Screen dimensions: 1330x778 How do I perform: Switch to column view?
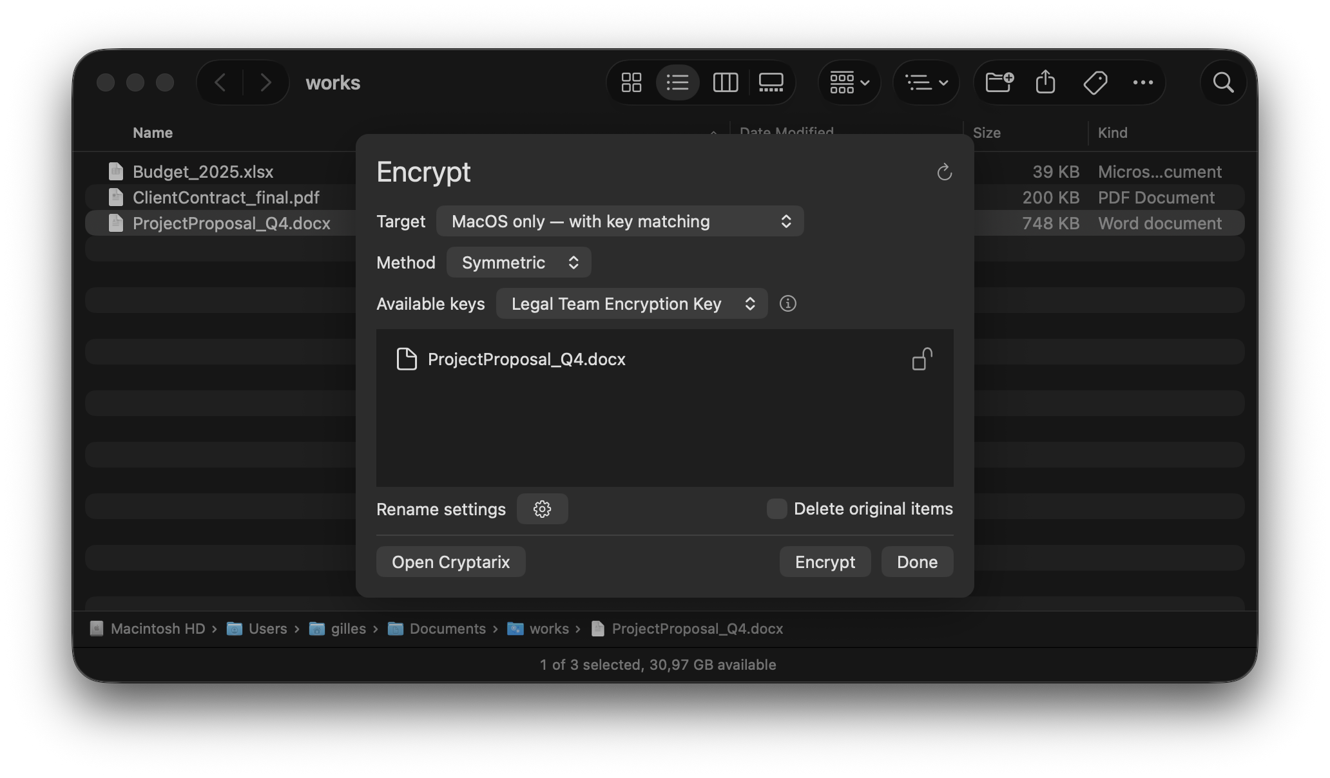(x=726, y=82)
